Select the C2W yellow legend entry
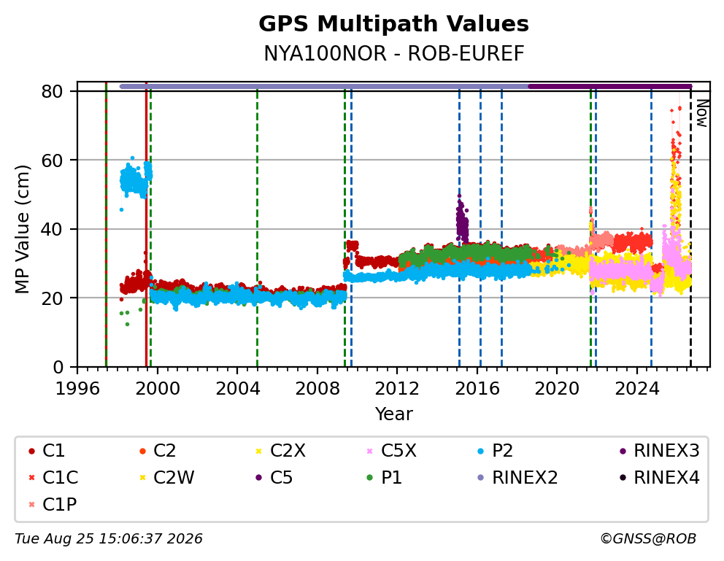Screen dimensions: 724x561 [166, 478]
